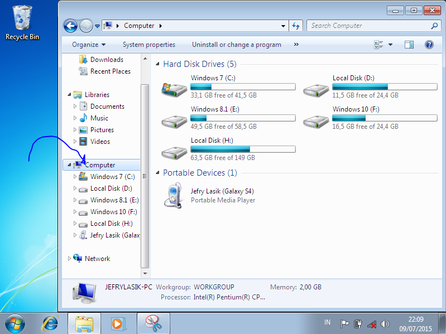The width and height of the screenshot is (446, 334).
Task: Collapse the Libraries tree node
Action: pos(69,95)
